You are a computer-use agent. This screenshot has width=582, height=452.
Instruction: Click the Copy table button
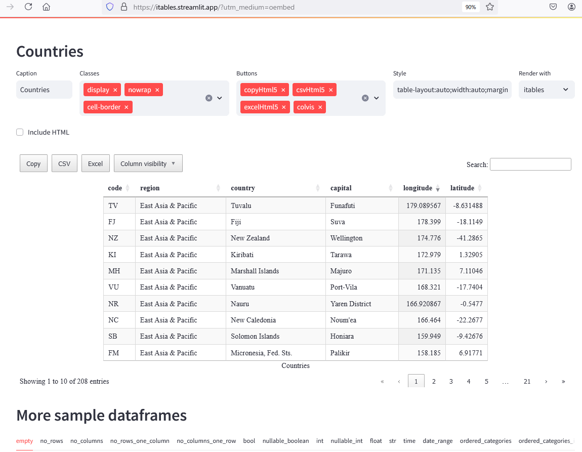click(33, 163)
